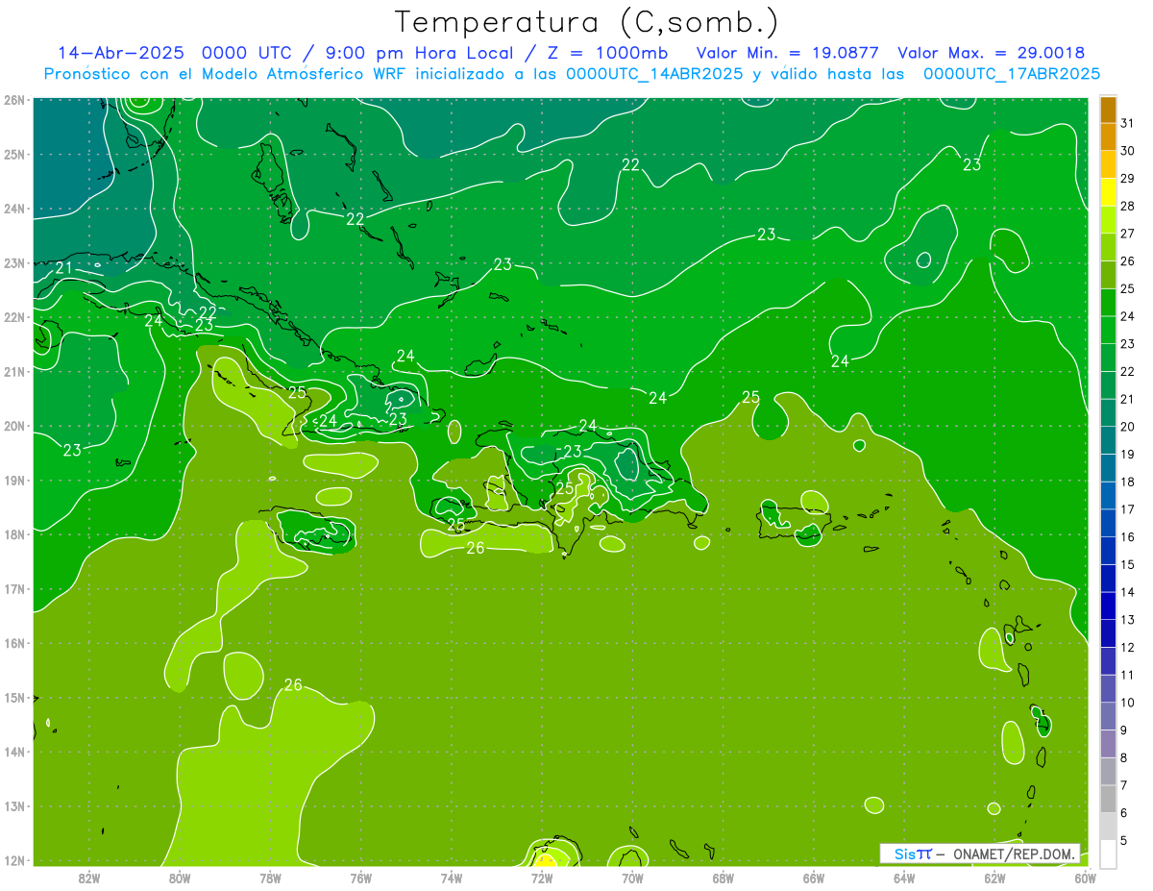Click the '15' label on the color scale
The image size is (1153, 891).
tap(1128, 564)
